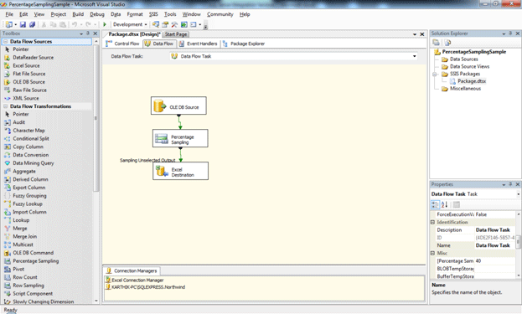Screen dimensions: 522x314
Task: Collapse Misc property category
Action: (433, 254)
